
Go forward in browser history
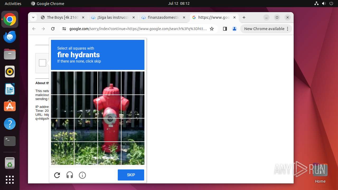point(43,29)
